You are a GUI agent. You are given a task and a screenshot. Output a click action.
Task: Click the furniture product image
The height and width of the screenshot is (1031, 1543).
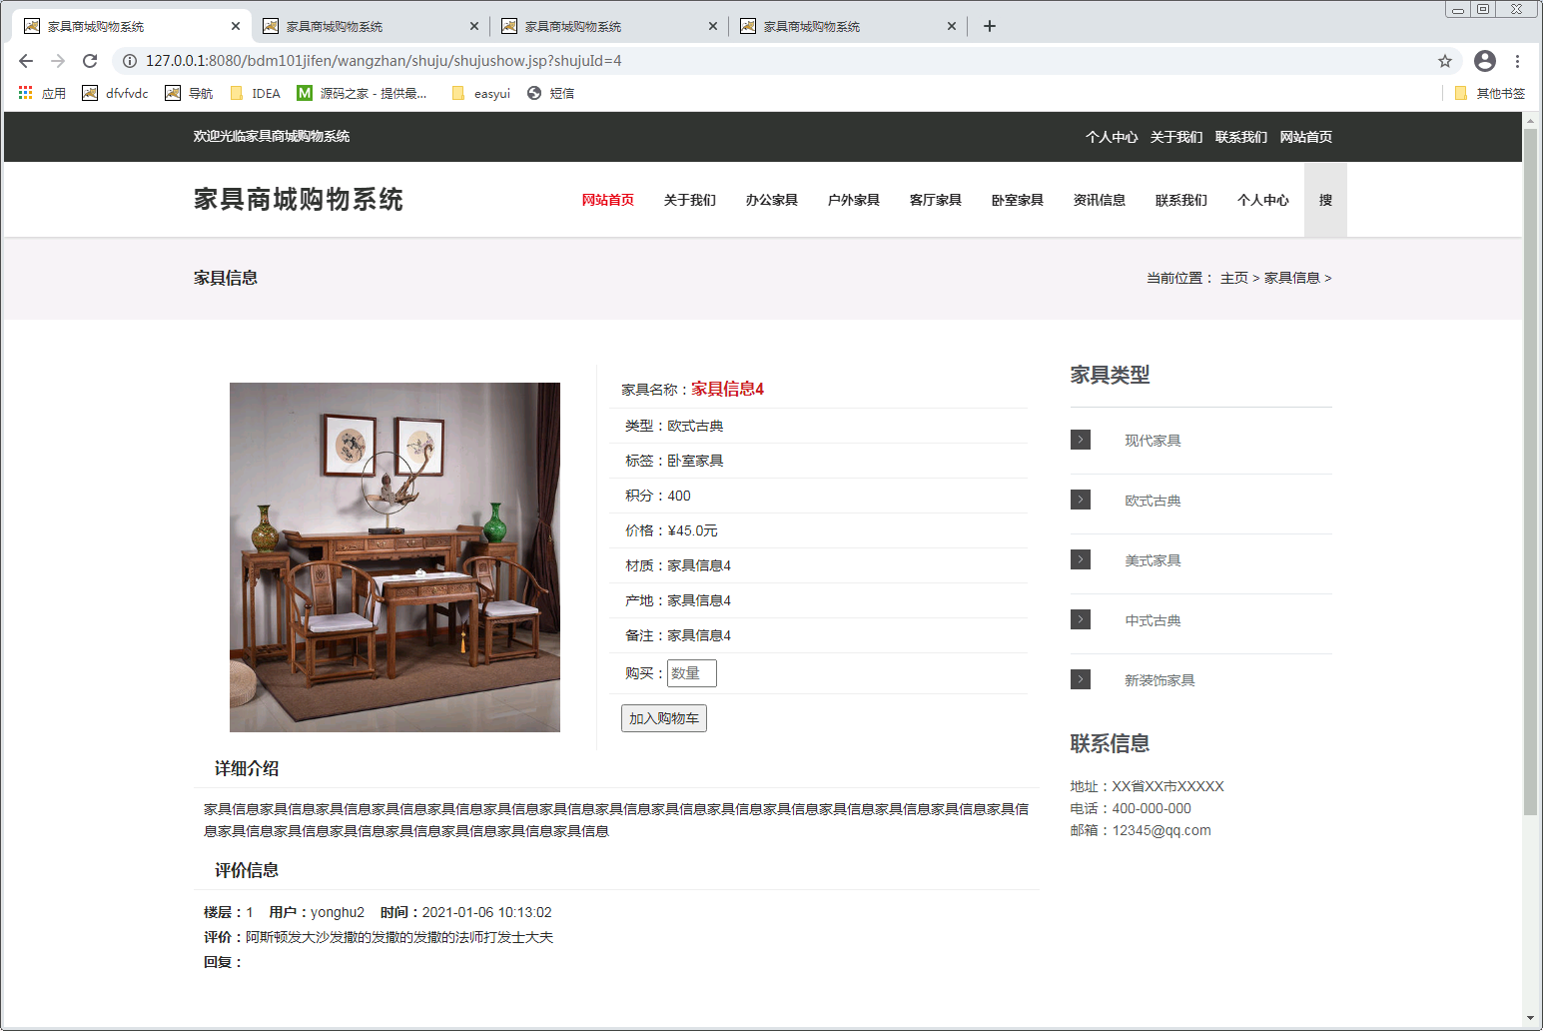pos(394,557)
